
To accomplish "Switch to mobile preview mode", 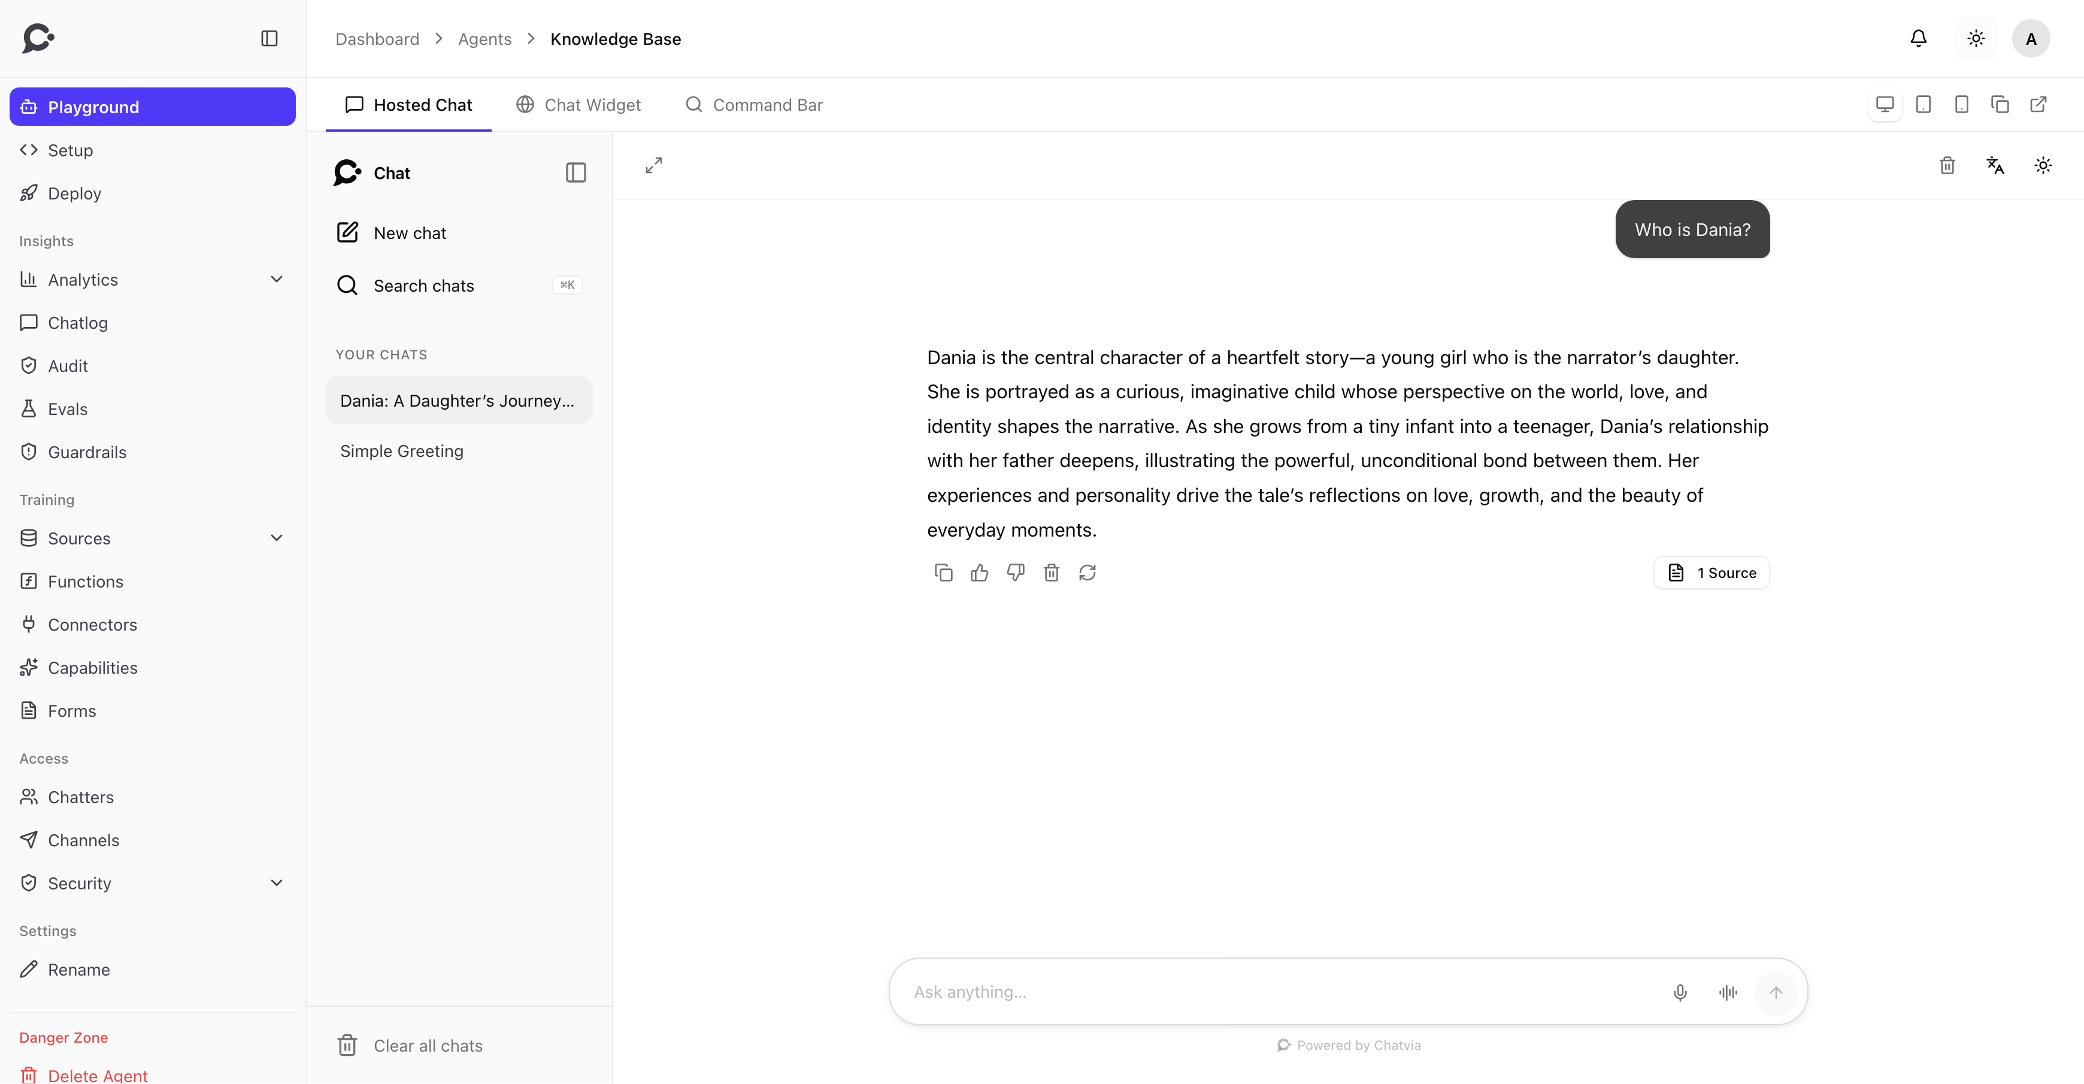I will click(x=1961, y=104).
